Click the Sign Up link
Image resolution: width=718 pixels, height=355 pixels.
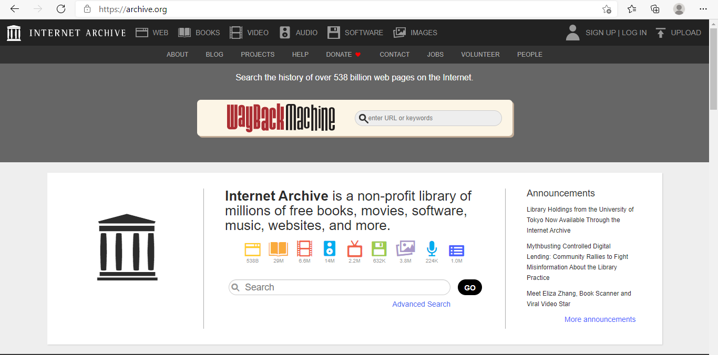600,33
